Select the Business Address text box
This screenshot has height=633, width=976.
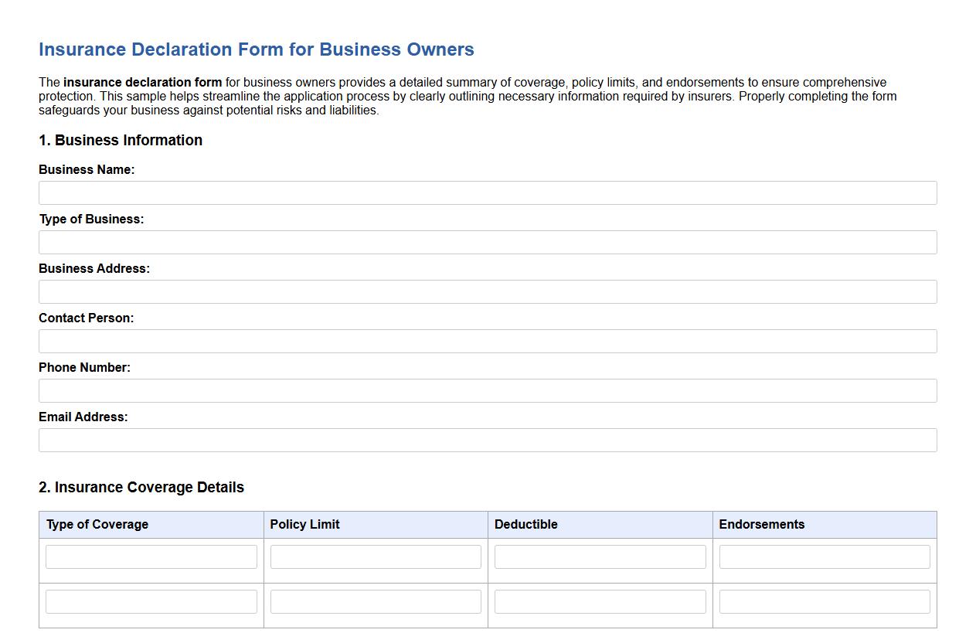click(487, 291)
